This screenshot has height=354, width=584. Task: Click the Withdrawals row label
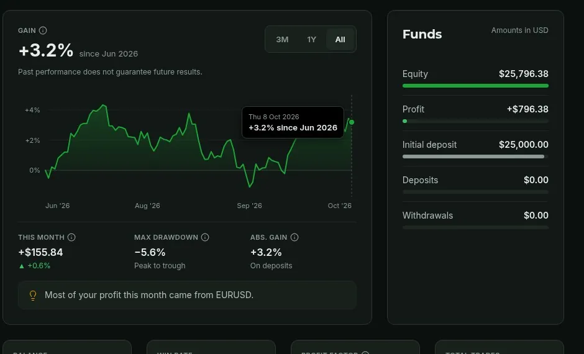427,216
